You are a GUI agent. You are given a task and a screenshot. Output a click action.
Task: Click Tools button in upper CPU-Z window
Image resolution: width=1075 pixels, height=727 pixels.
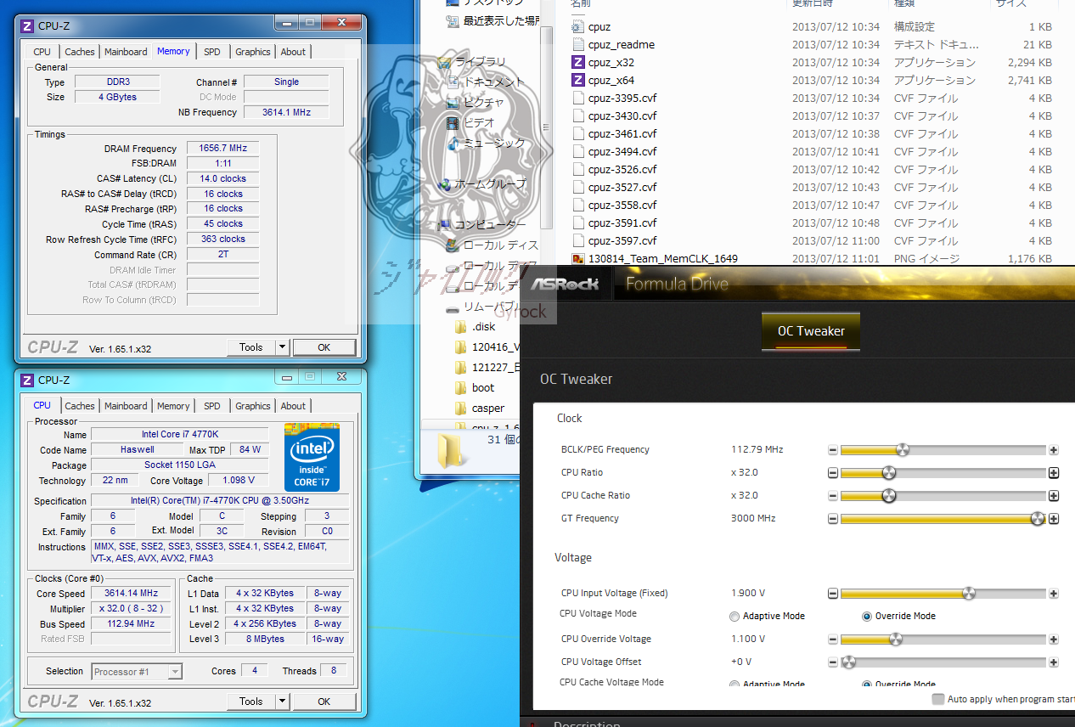tap(251, 347)
